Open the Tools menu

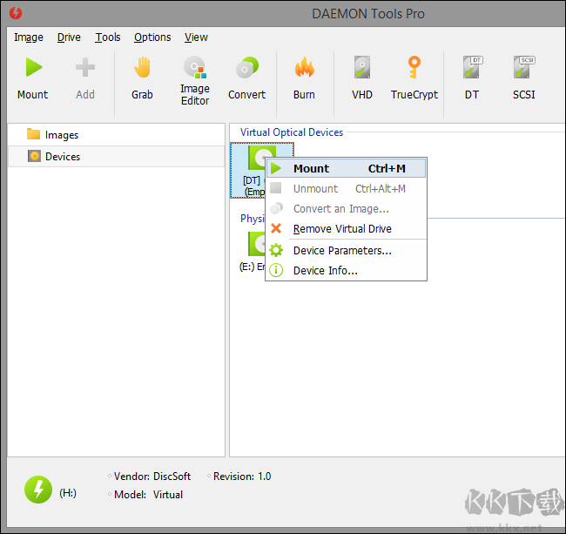[x=108, y=37]
